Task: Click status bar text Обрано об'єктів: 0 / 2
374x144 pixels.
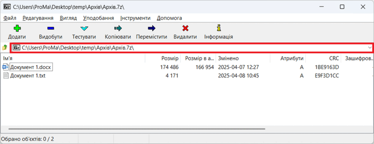Action: pyautogui.click(x=28, y=139)
